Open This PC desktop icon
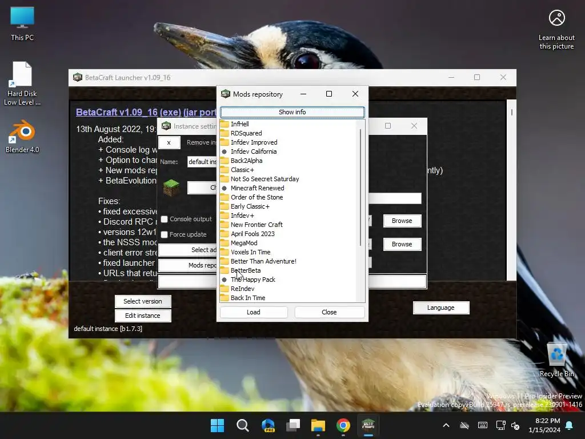This screenshot has height=439, width=585. pos(22,23)
